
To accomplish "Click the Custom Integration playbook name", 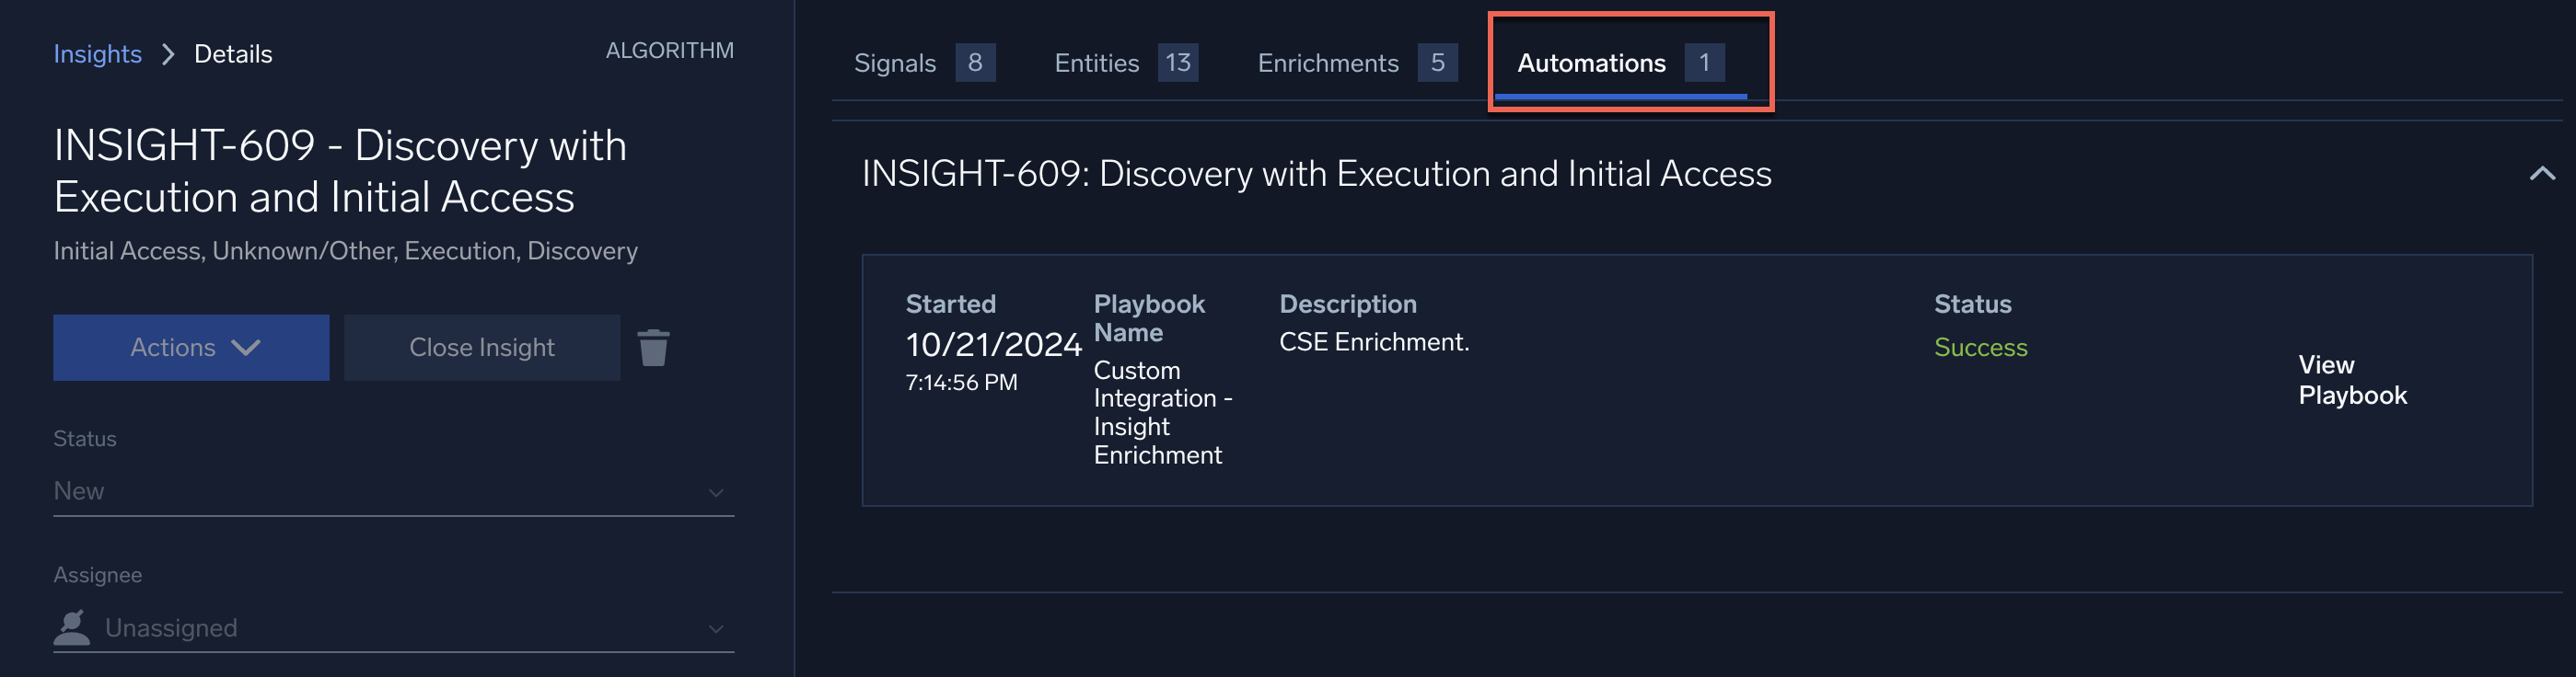I will (1161, 412).
